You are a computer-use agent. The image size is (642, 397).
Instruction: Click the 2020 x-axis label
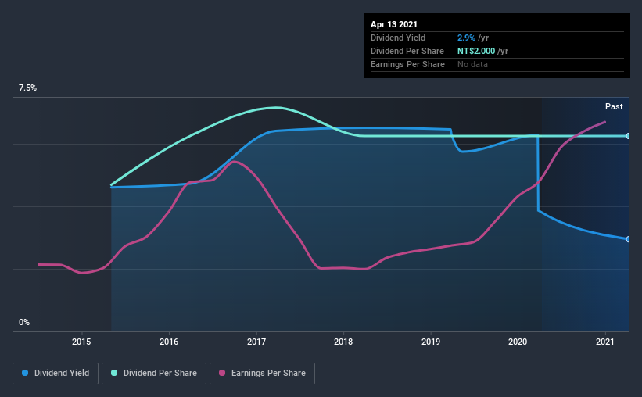(518, 342)
